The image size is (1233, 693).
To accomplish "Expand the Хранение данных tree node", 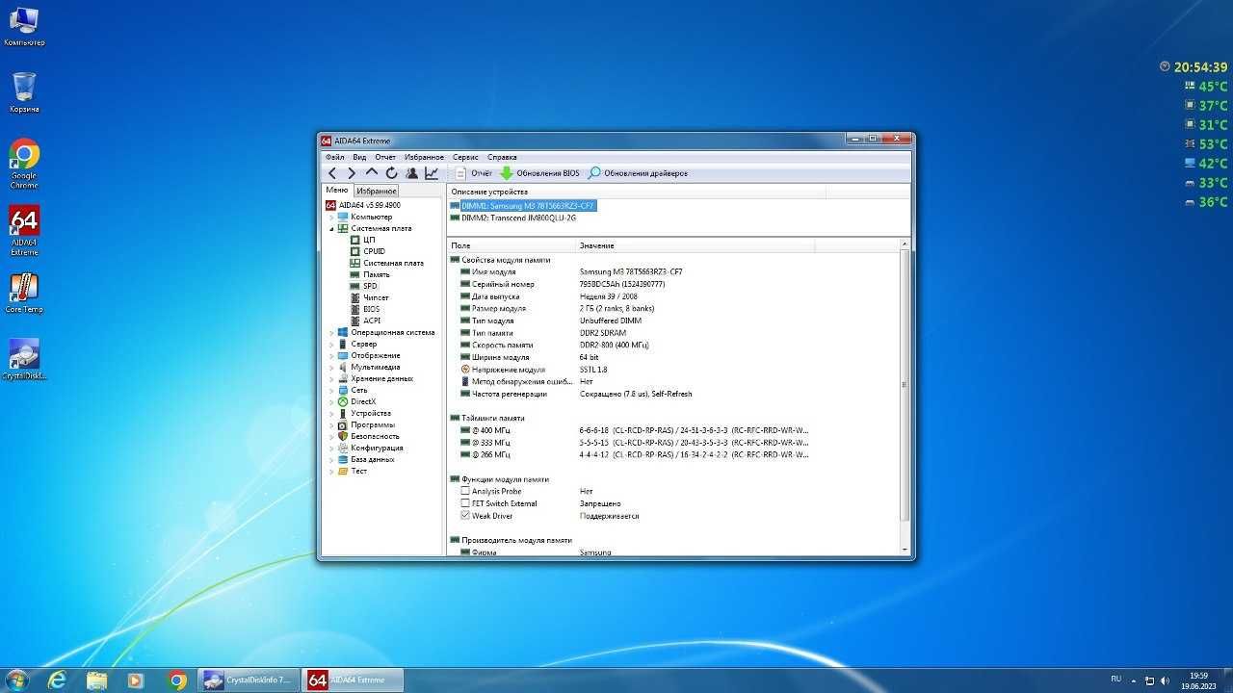I will [x=331, y=378].
